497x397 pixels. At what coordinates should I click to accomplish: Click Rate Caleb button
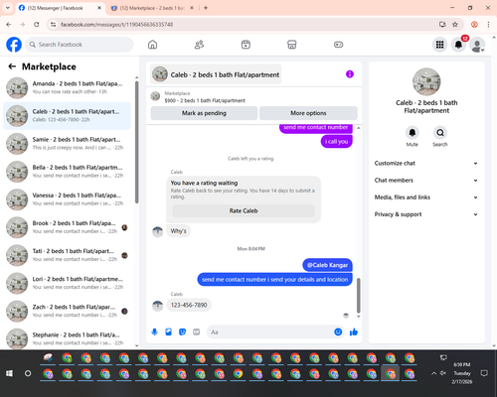[x=244, y=210]
